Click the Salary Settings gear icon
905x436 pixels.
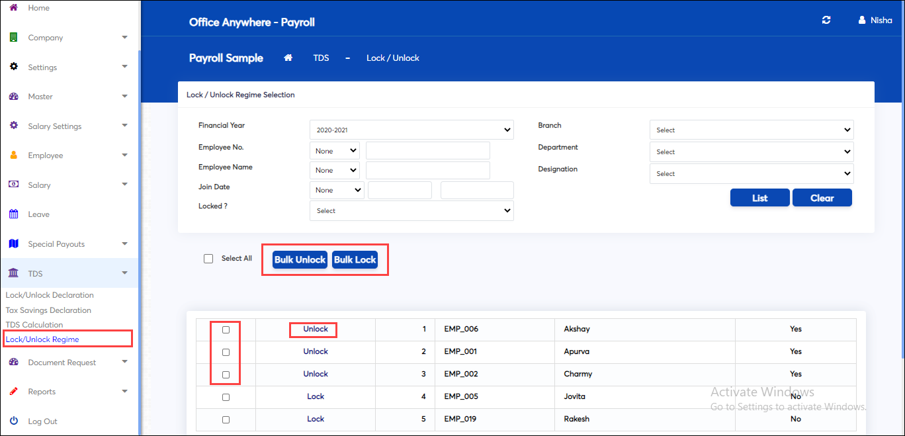tap(13, 126)
